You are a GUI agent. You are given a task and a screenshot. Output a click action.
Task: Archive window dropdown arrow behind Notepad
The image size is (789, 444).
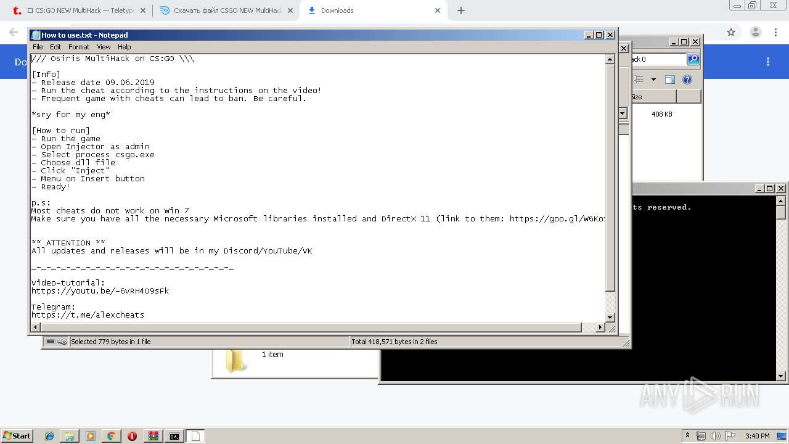(x=623, y=113)
